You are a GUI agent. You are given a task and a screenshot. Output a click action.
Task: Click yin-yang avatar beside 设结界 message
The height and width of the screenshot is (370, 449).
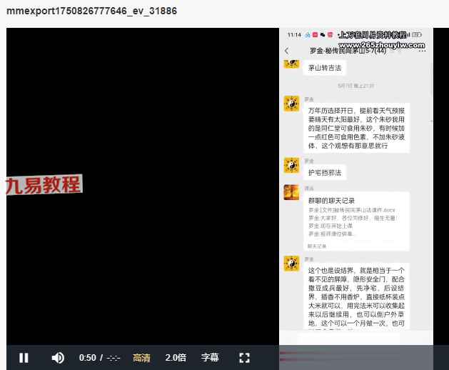pyautogui.click(x=291, y=264)
